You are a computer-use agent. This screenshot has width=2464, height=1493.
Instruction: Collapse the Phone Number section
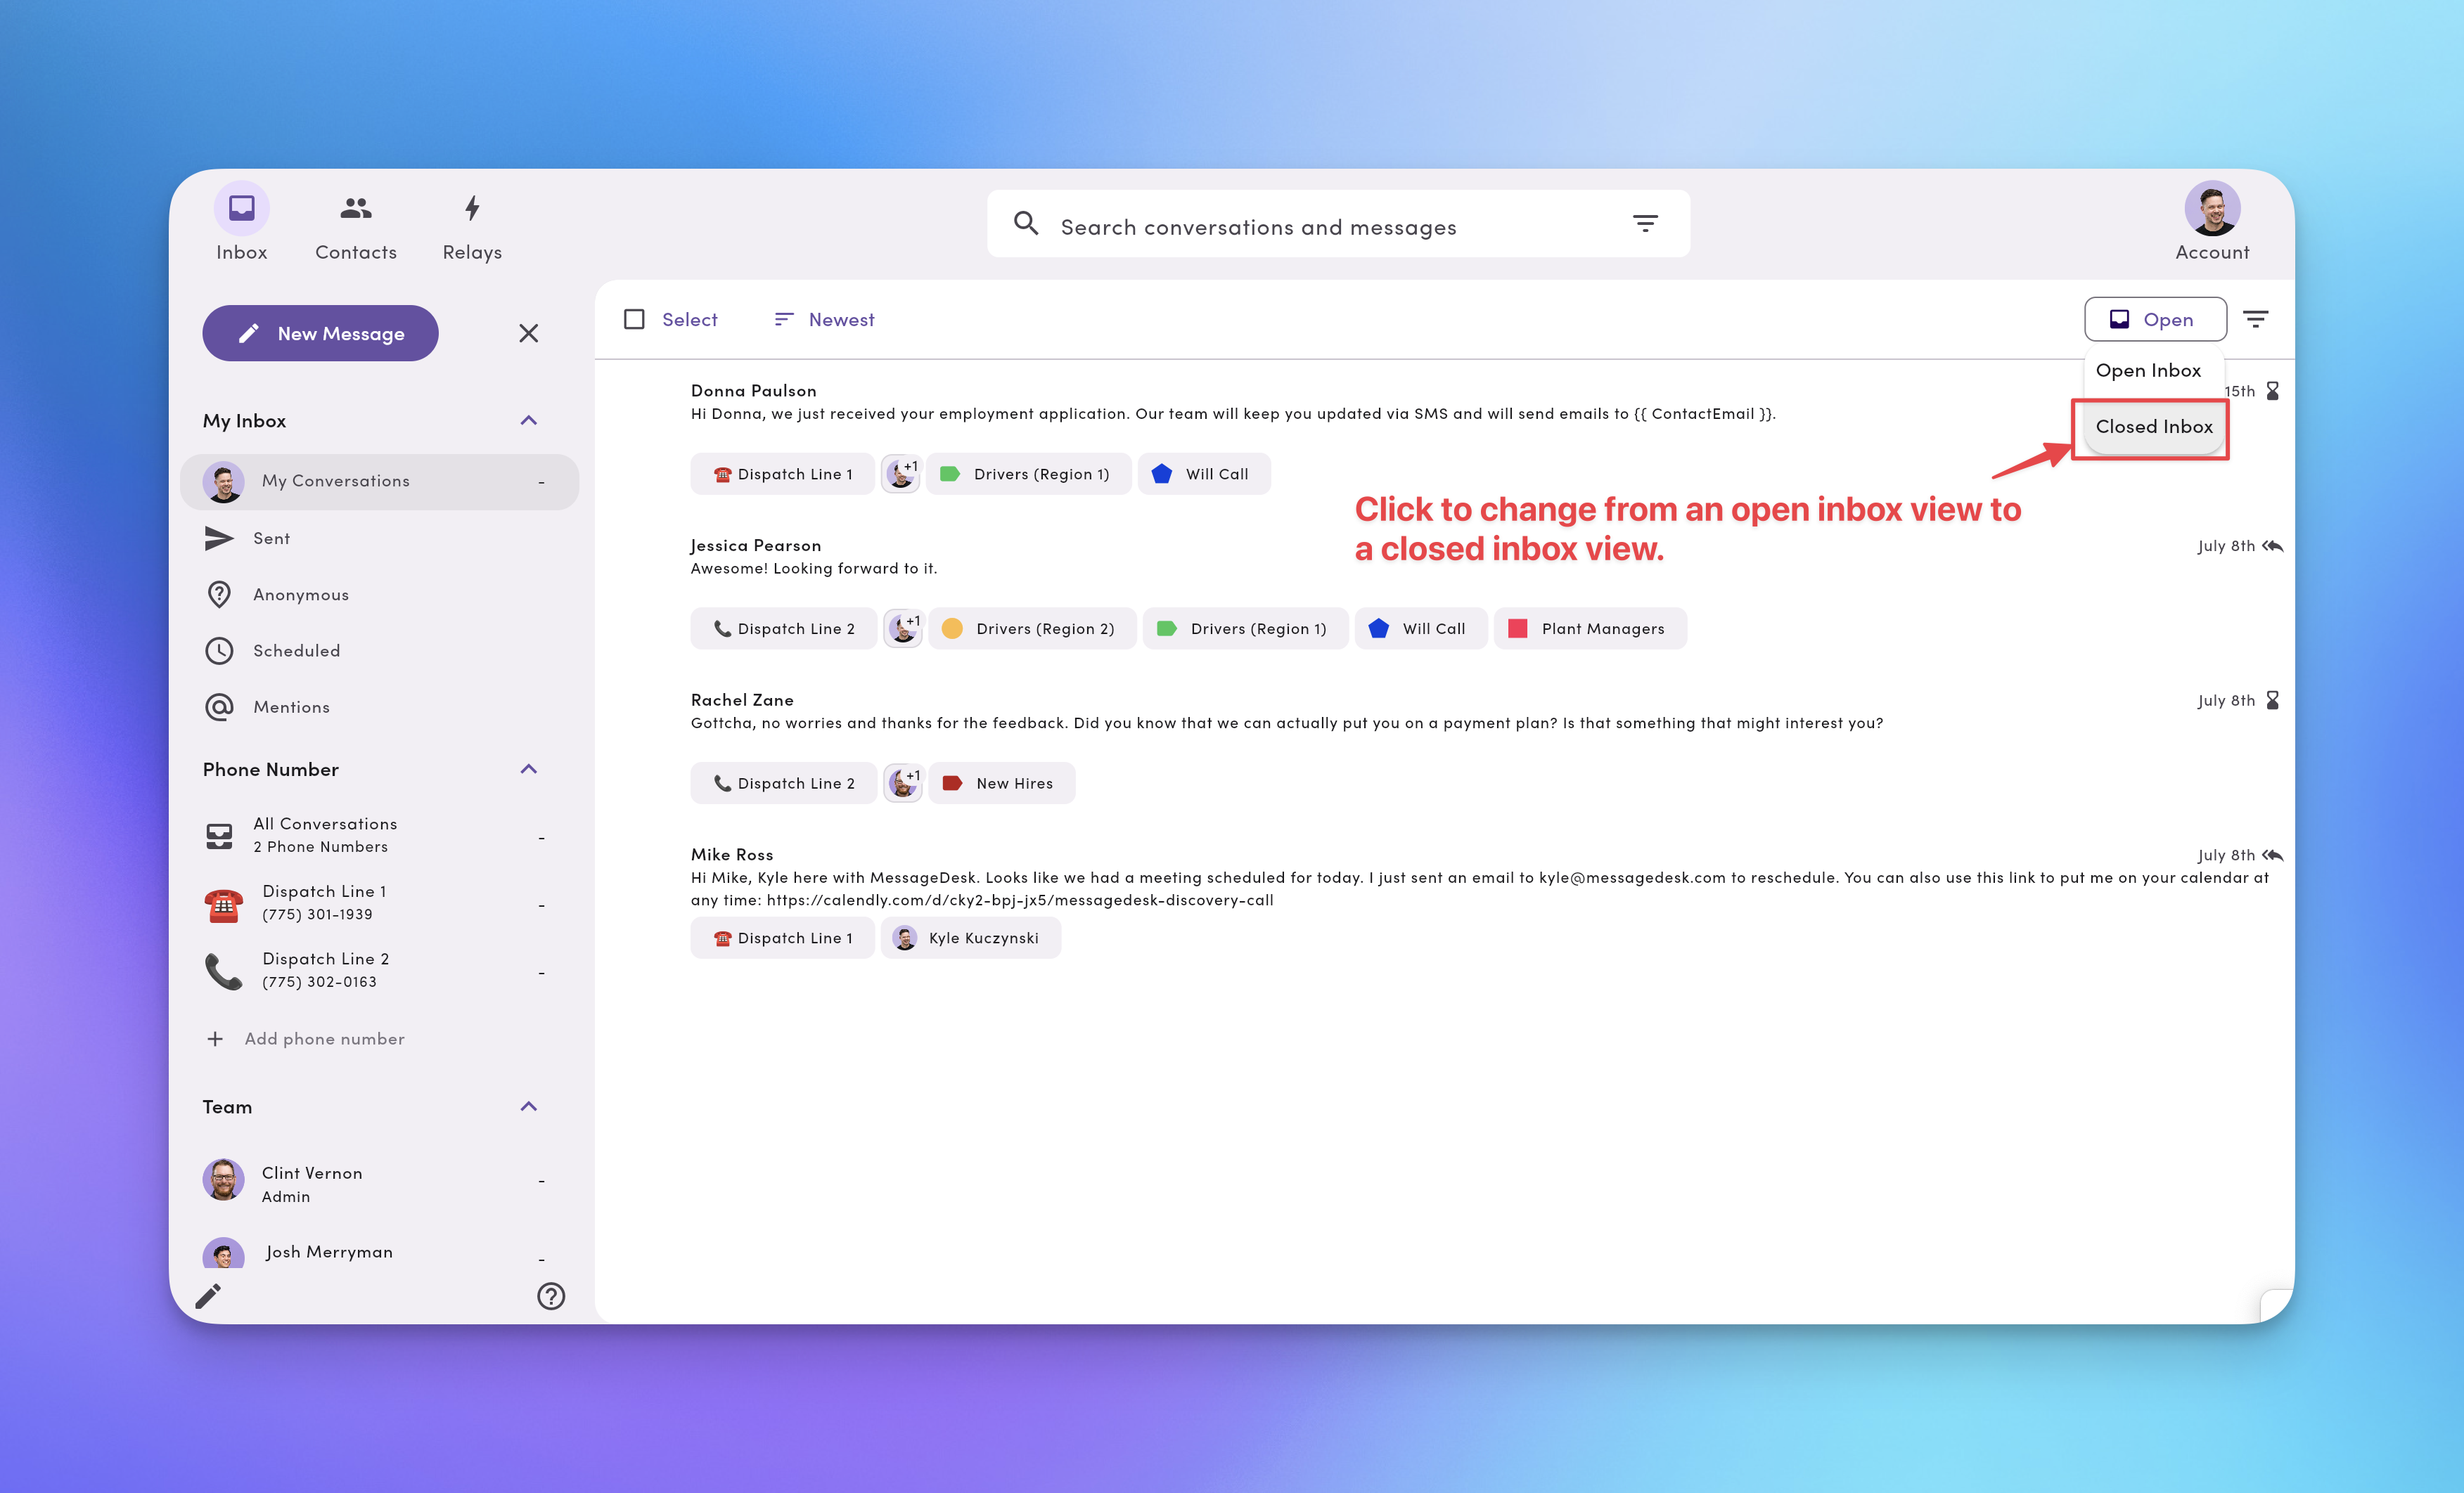[529, 770]
